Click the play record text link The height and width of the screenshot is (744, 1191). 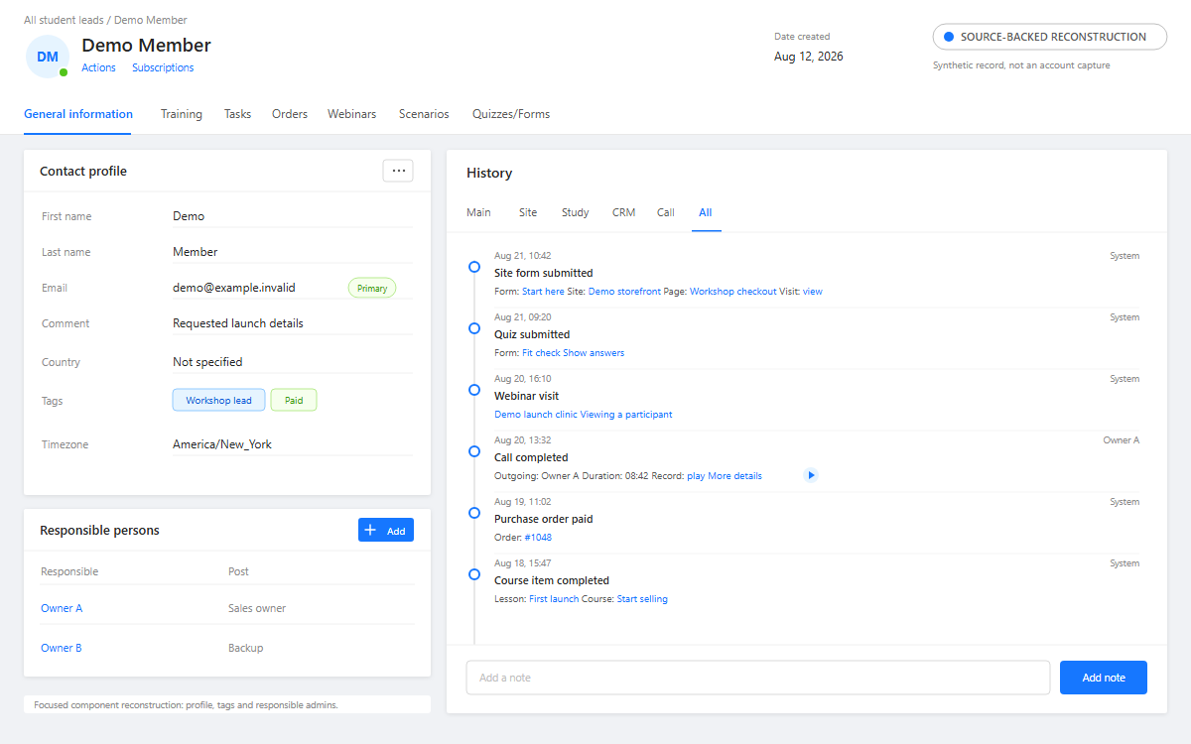coord(696,476)
